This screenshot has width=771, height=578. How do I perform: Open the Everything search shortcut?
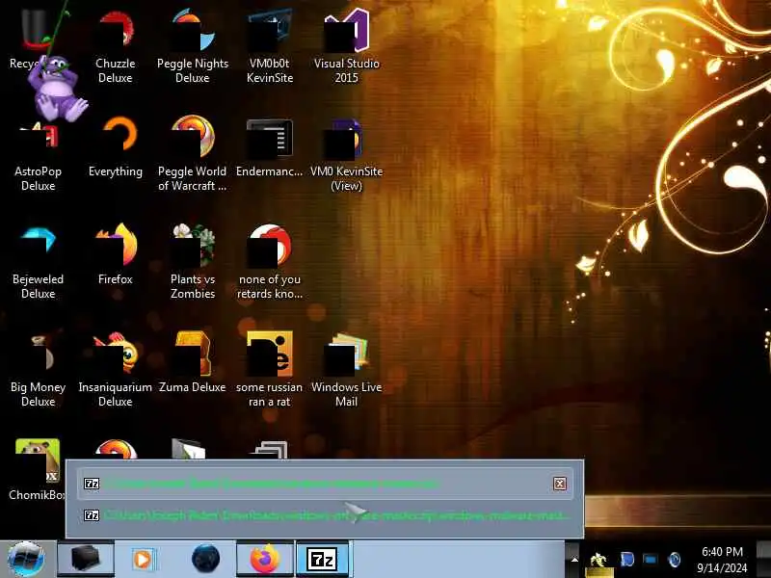click(115, 147)
